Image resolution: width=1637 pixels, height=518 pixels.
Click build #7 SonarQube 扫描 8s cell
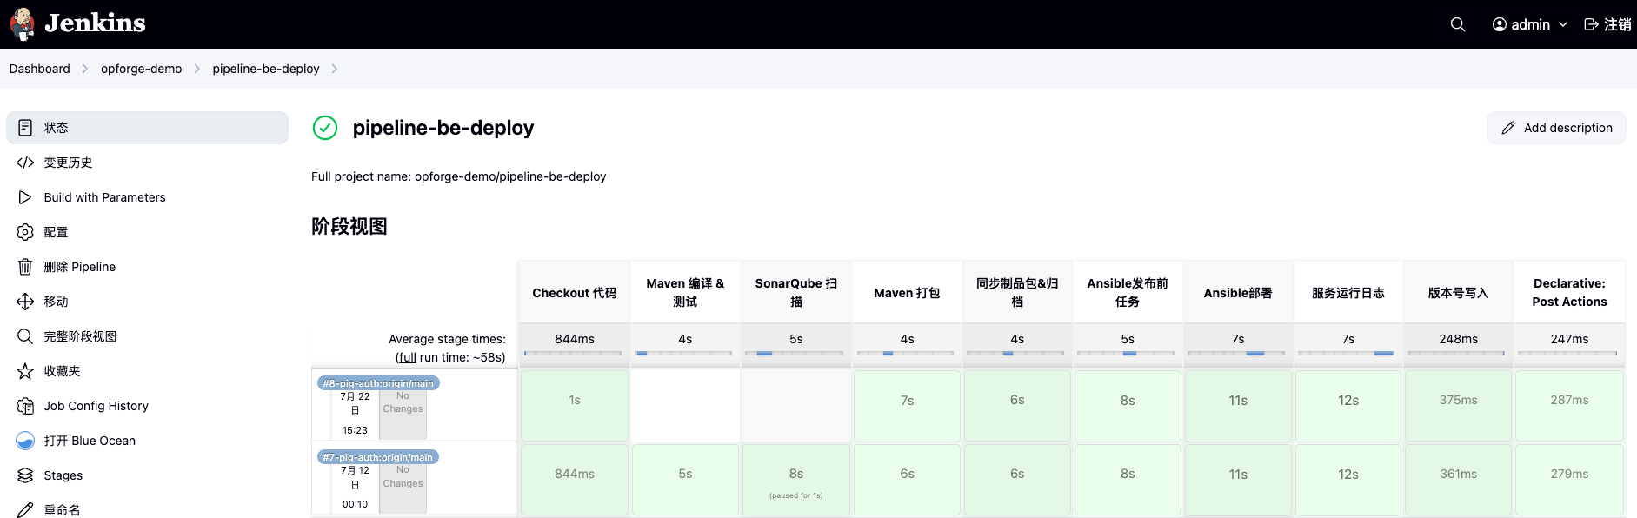(x=795, y=480)
